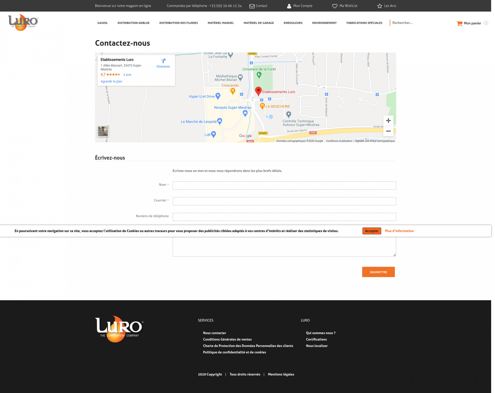This screenshot has width=495, height=393.
Task: Open the ENVIRONNEMENT menu
Action: click(324, 23)
